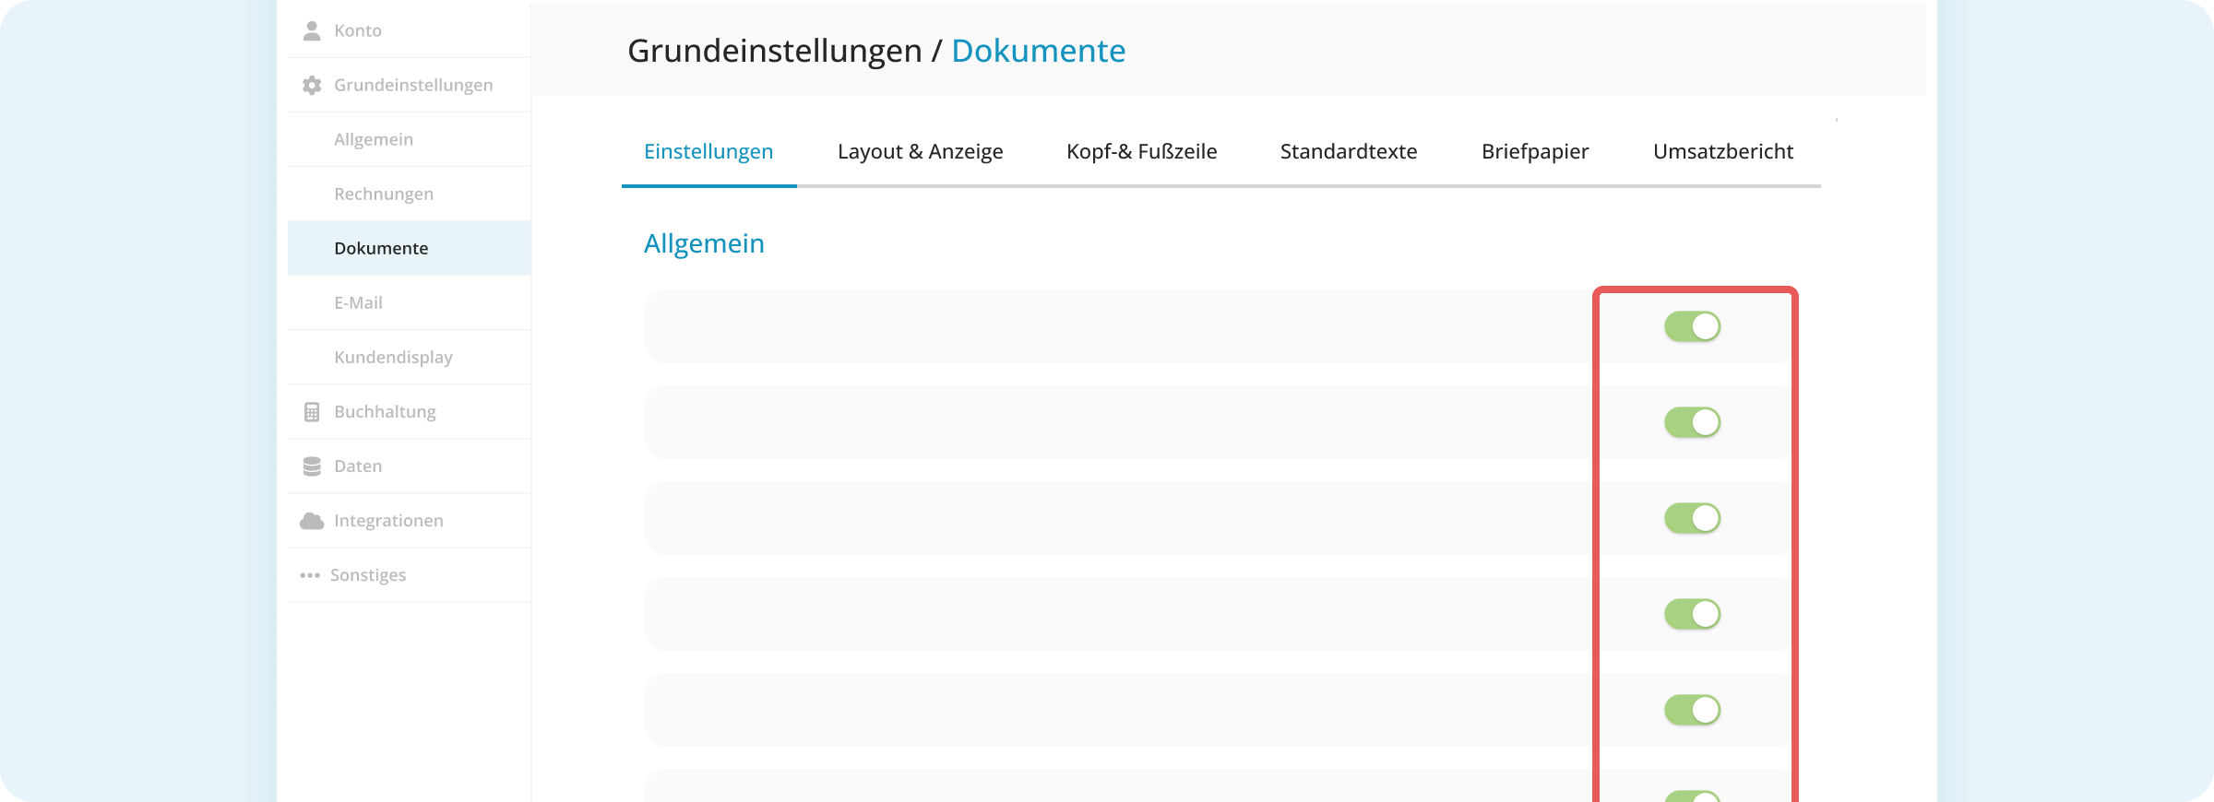The width and height of the screenshot is (2214, 802).
Task: Select Allgemein in the sidebar submenu
Action: (410, 139)
